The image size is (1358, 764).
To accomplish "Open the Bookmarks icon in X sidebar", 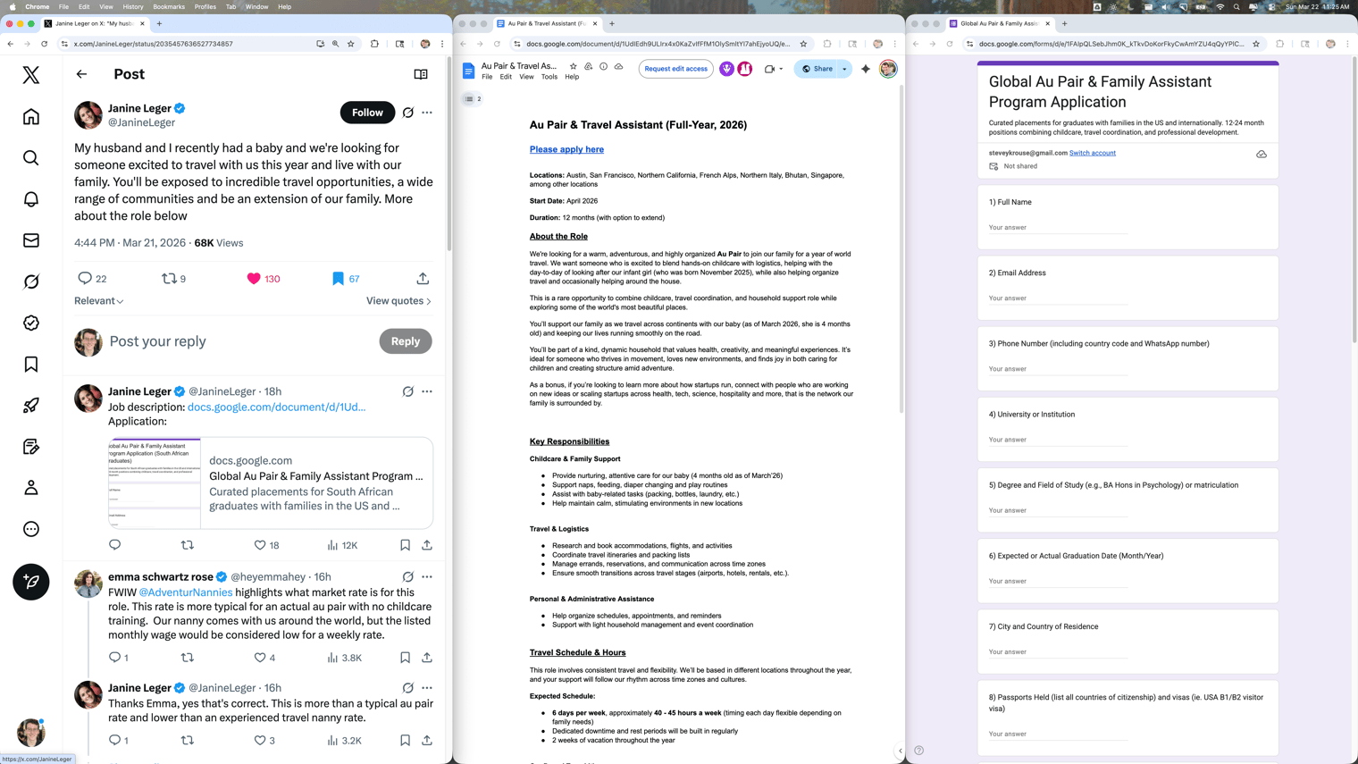I will pos(31,365).
